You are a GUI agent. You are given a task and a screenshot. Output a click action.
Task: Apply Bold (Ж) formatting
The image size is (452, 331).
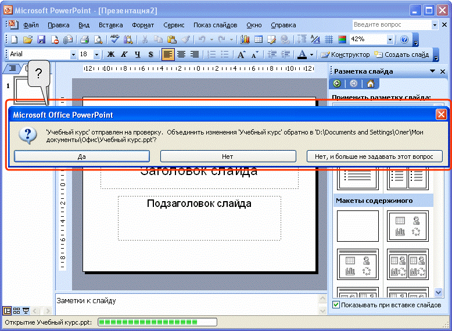(x=111, y=54)
